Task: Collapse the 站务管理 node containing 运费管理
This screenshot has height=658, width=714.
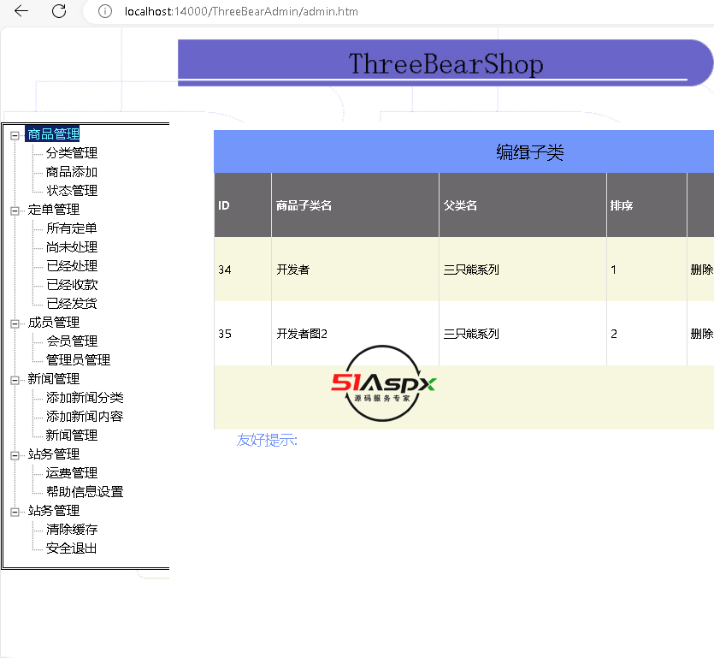Action: click(15, 454)
